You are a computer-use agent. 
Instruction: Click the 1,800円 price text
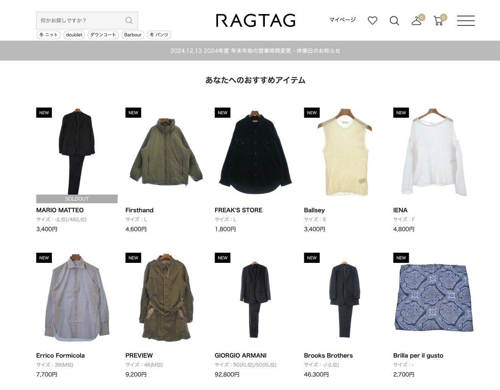pos(225,229)
